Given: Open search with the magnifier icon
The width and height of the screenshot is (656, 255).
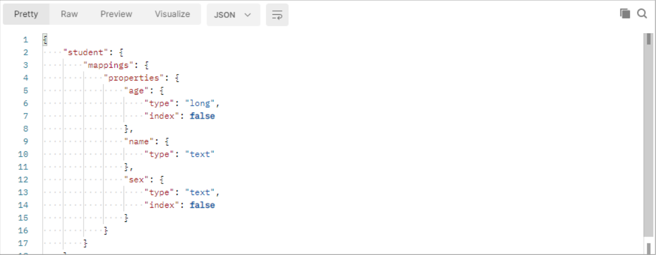Looking at the screenshot, I should coord(642,14).
